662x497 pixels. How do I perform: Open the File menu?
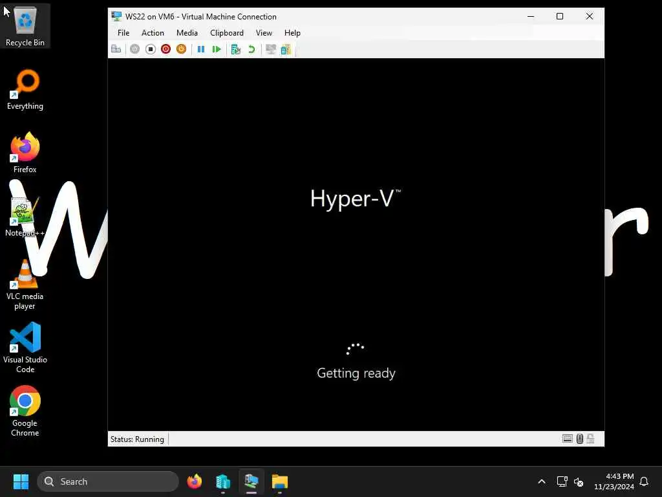[x=123, y=33]
